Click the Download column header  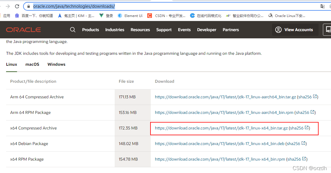(164, 81)
